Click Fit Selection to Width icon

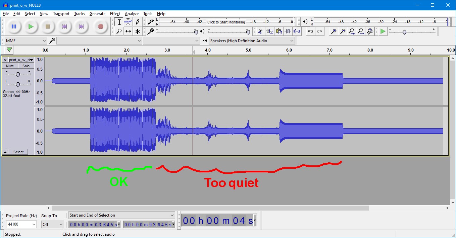[352, 31]
